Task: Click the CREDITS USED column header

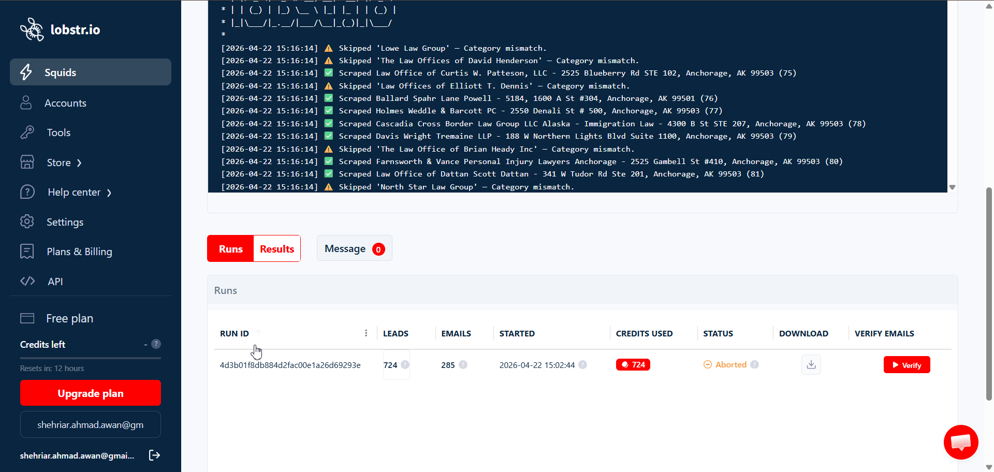Action: [644, 333]
